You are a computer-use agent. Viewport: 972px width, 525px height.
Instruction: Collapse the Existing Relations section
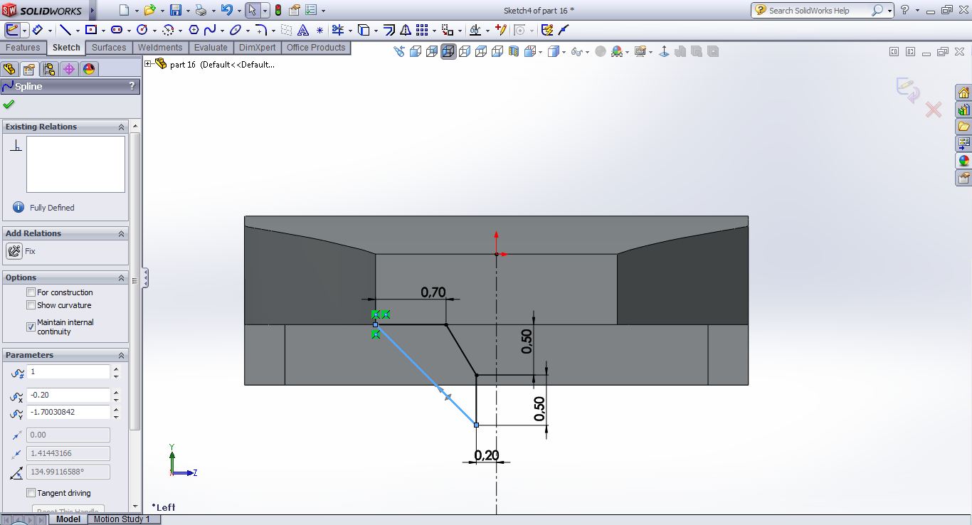tap(121, 127)
